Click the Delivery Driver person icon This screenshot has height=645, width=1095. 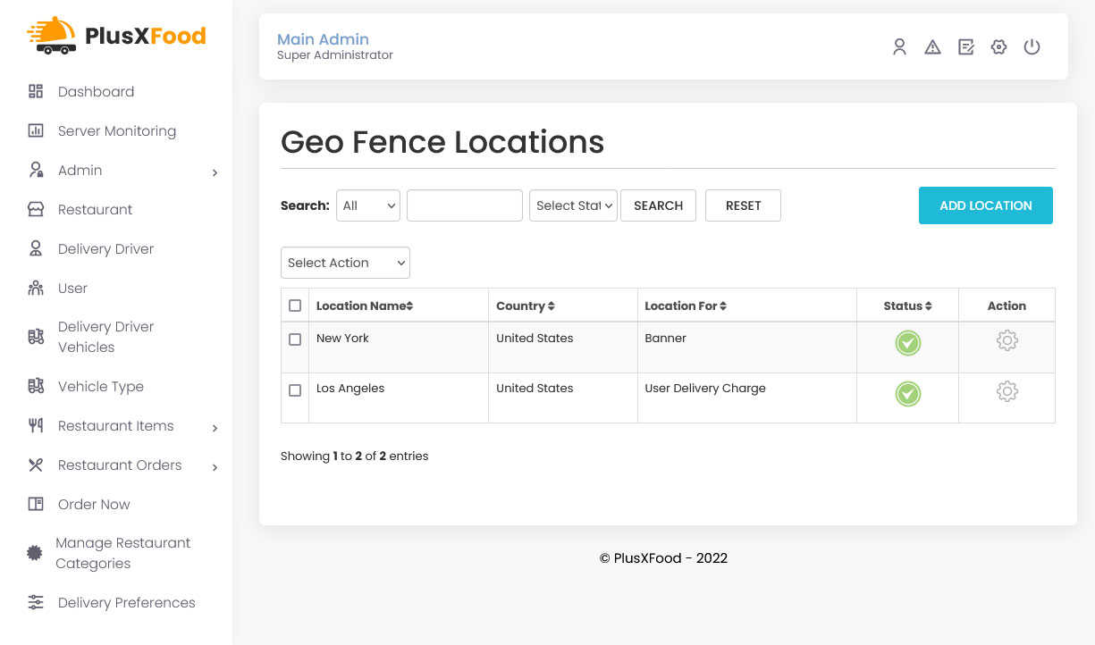(36, 248)
